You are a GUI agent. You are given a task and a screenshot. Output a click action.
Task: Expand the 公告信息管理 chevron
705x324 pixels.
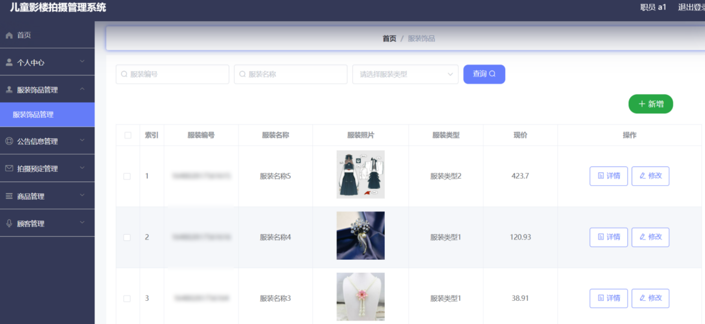pos(82,140)
